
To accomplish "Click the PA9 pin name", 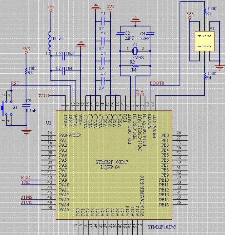I will [63, 180].
